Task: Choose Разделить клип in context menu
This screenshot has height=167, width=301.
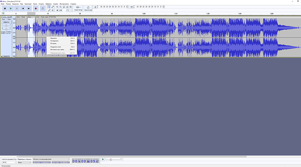Action: pos(62,47)
